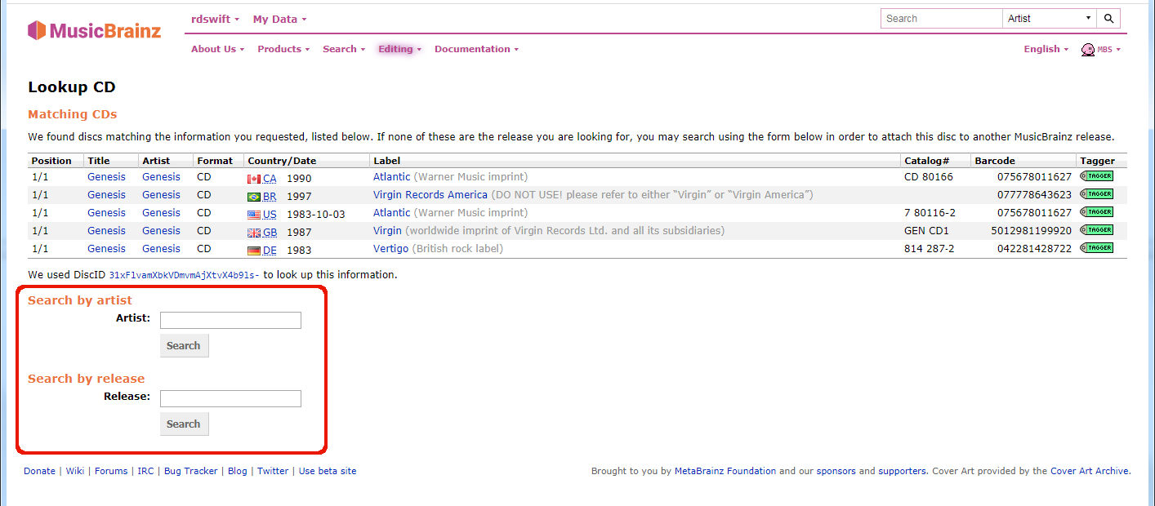Open the MetaBrainz Foundation link
Image resolution: width=1155 pixels, height=506 pixels.
pyautogui.click(x=725, y=471)
